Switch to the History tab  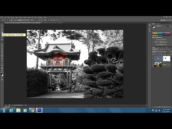click(x=158, y=47)
